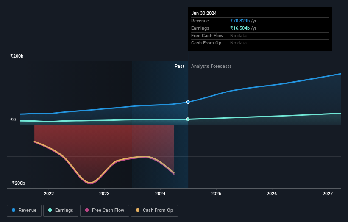Screen dimensions: 348x222
Task: Click the 2023 x-axis label
Action: coord(104,194)
